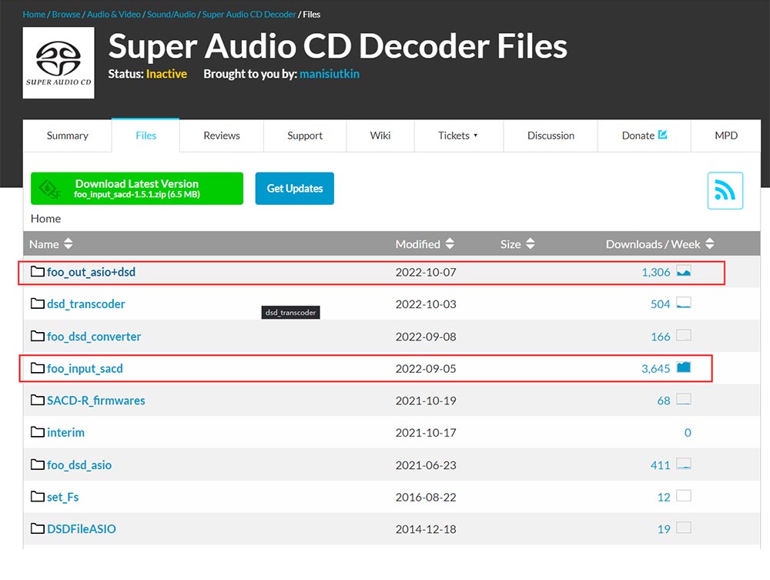This screenshot has width=770, height=580.
Task: Sort the file list by Size
Action: [517, 243]
